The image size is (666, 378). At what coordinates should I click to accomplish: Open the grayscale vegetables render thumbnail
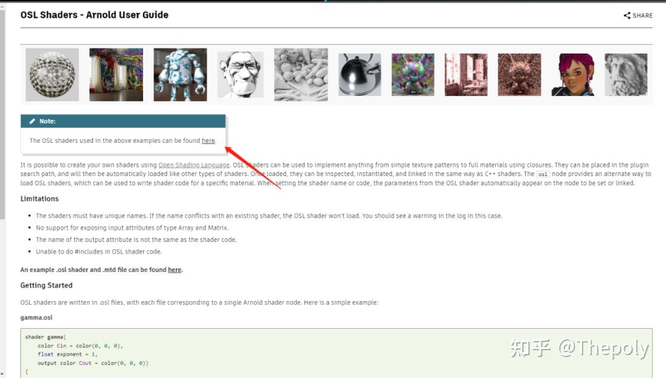coord(301,74)
